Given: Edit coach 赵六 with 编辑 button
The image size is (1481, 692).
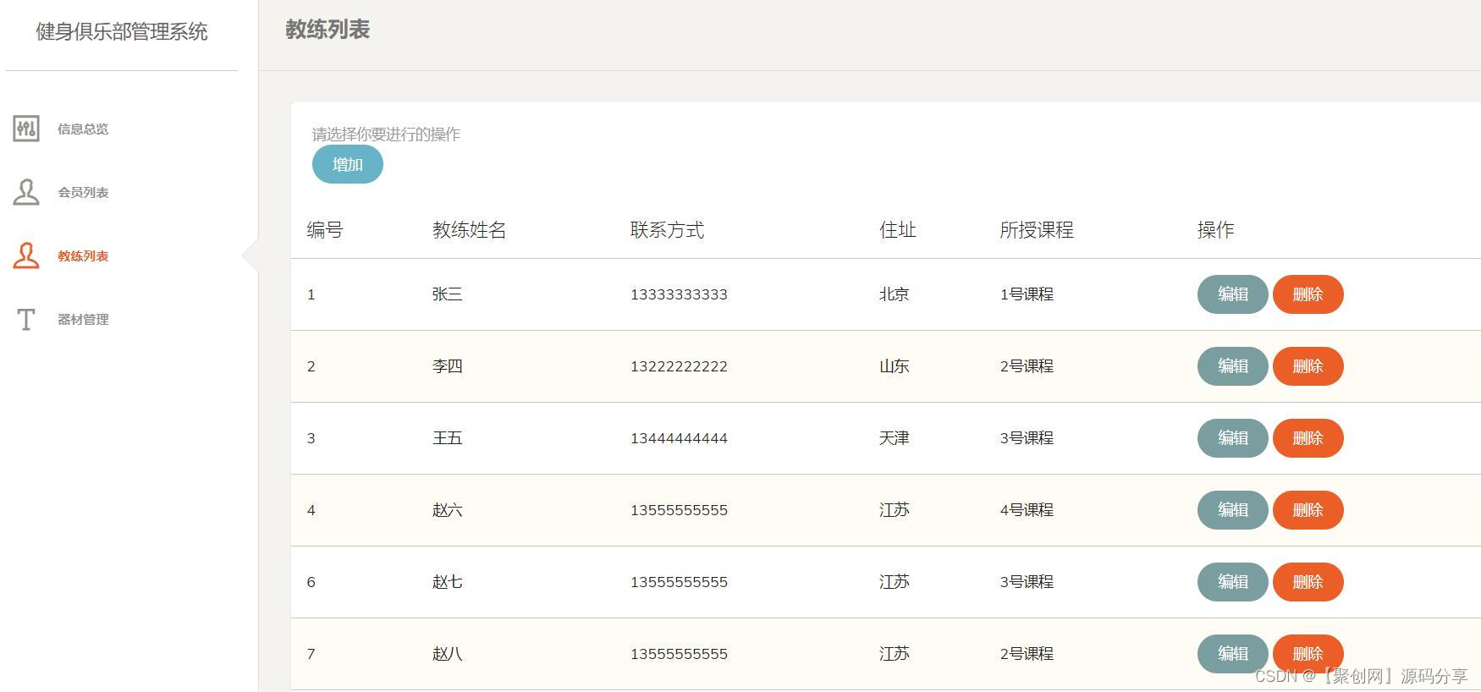Looking at the screenshot, I should [x=1233, y=510].
